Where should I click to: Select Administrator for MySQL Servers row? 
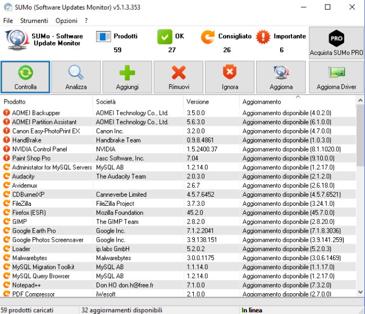pos(179,167)
